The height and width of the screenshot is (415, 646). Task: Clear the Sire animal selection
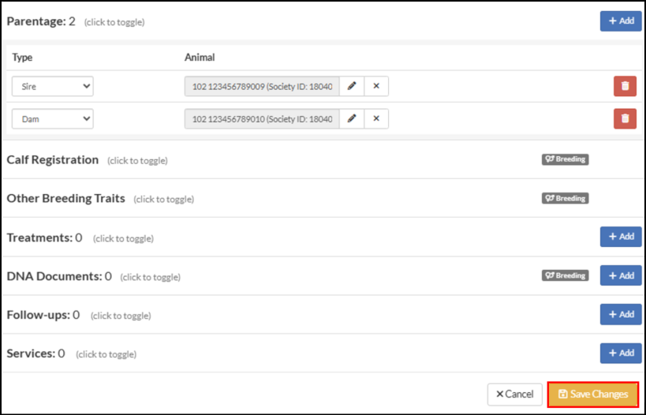coord(376,86)
